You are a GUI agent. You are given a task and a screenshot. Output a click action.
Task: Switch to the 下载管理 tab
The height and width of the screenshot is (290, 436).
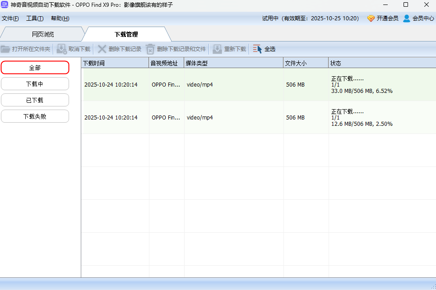click(127, 33)
